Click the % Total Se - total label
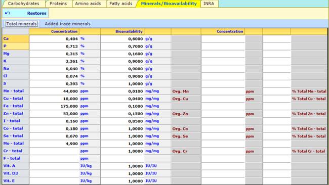Screen dimensions: 329x185 (x=309, y=136)
